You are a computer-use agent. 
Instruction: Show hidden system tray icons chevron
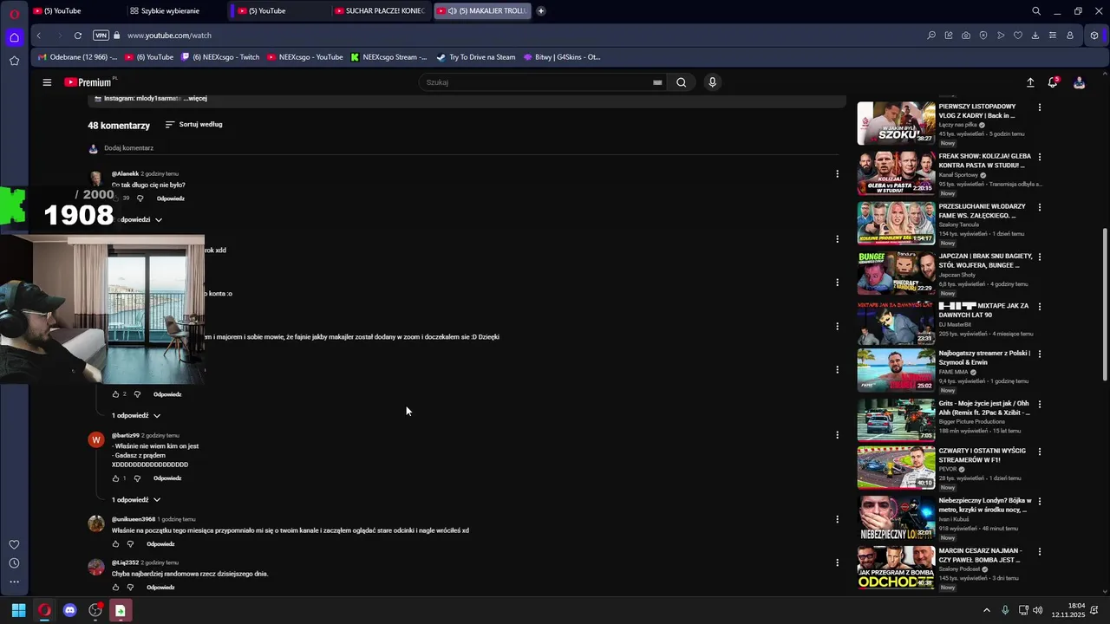click(x=987, y=610)
